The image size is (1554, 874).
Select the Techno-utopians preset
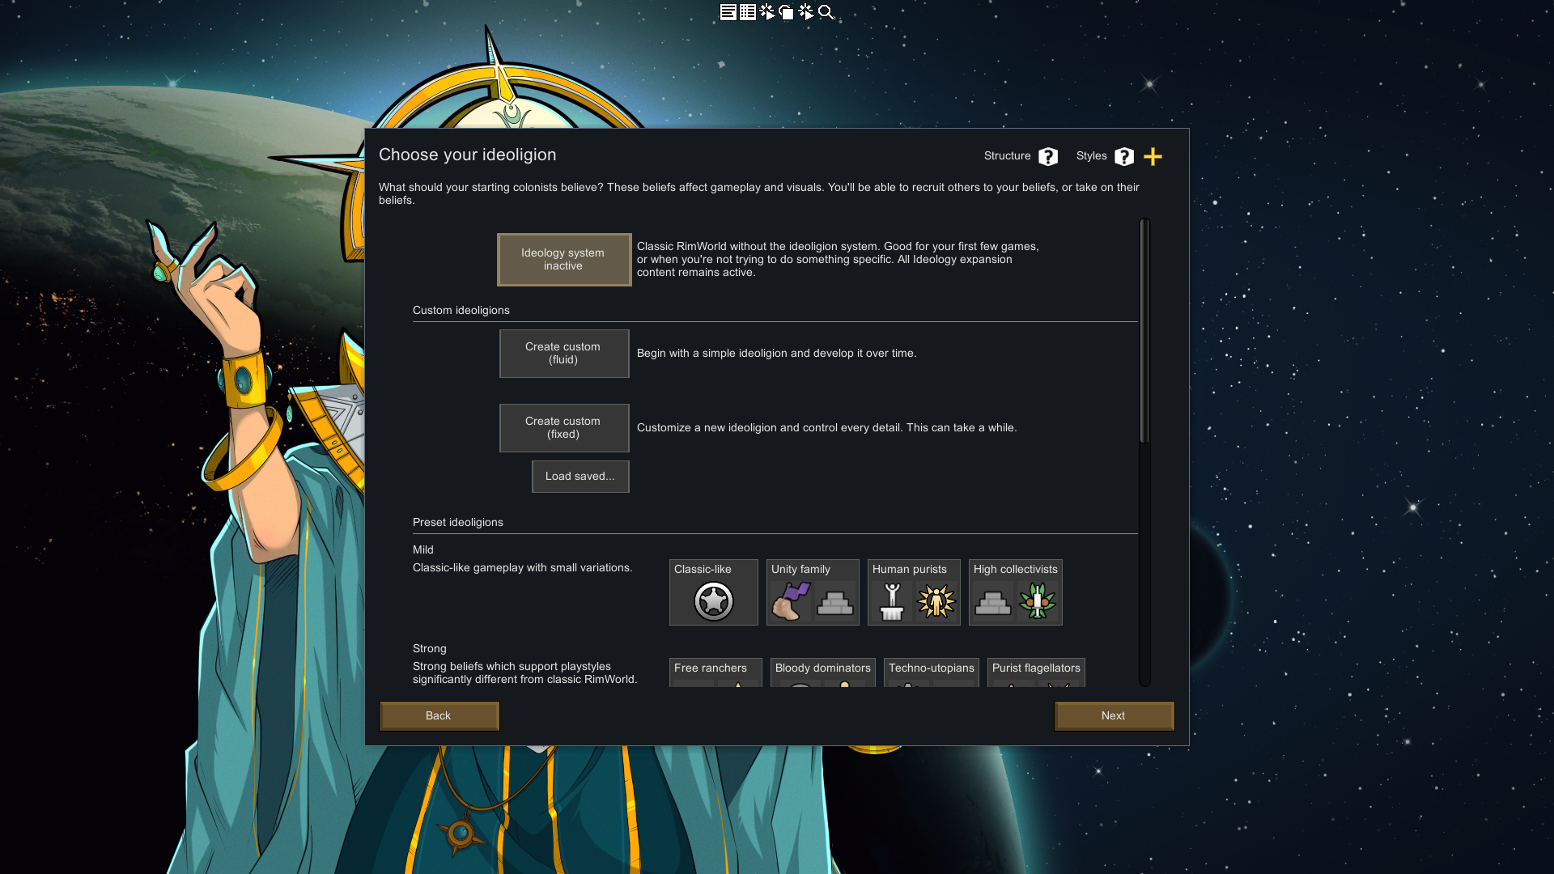click(x=931, y=672)
